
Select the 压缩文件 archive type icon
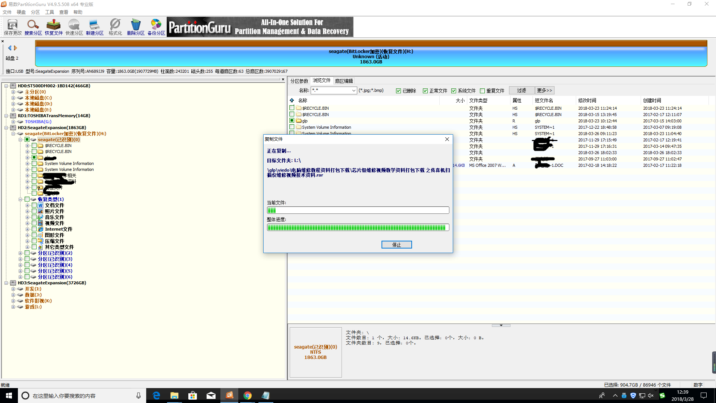pyautogui.click(x=40, y=241)
